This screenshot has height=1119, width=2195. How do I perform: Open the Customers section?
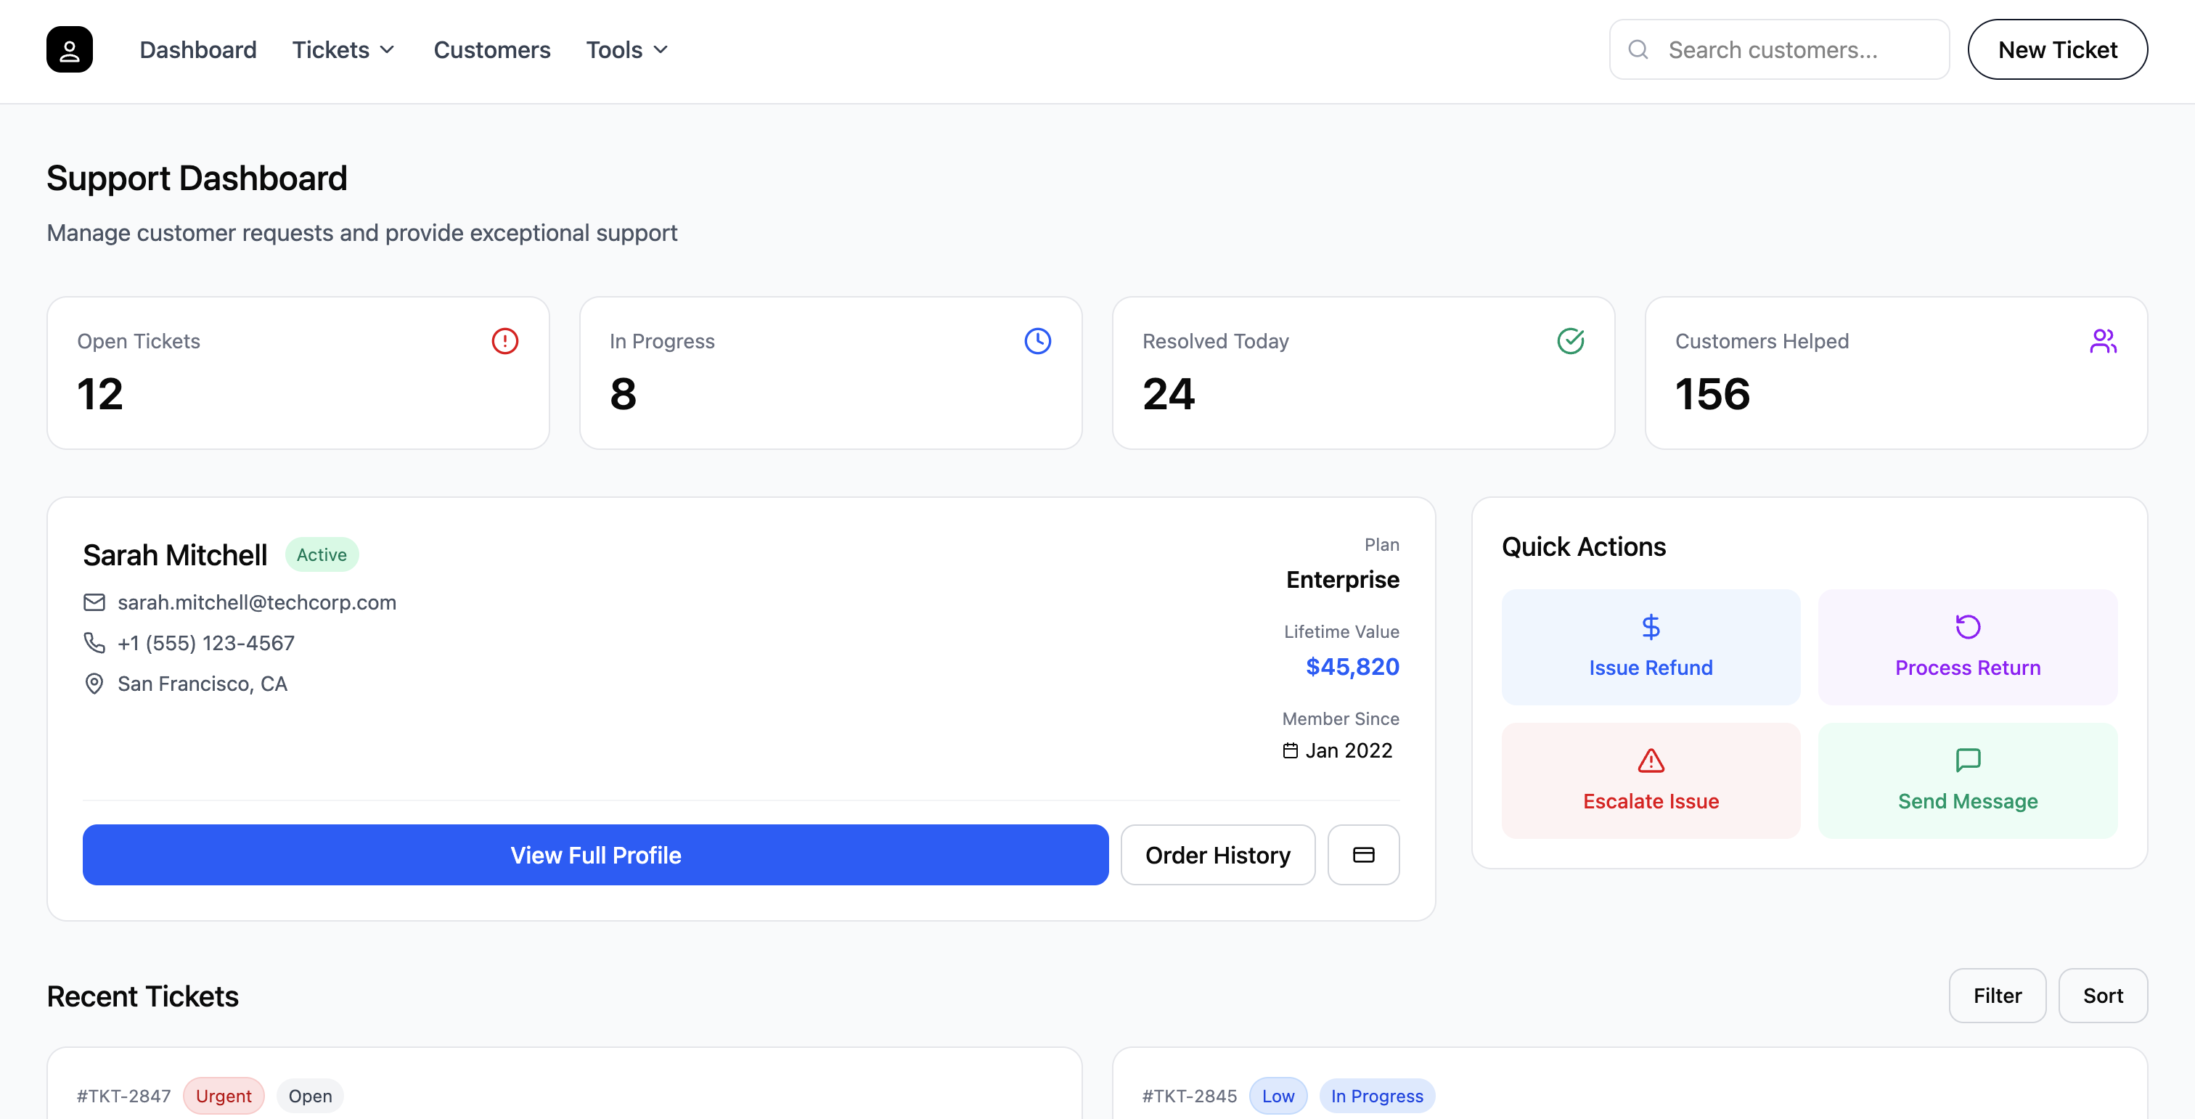(x=491, y=49)
